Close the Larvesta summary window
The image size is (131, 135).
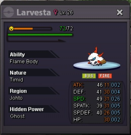click(119, 12)
